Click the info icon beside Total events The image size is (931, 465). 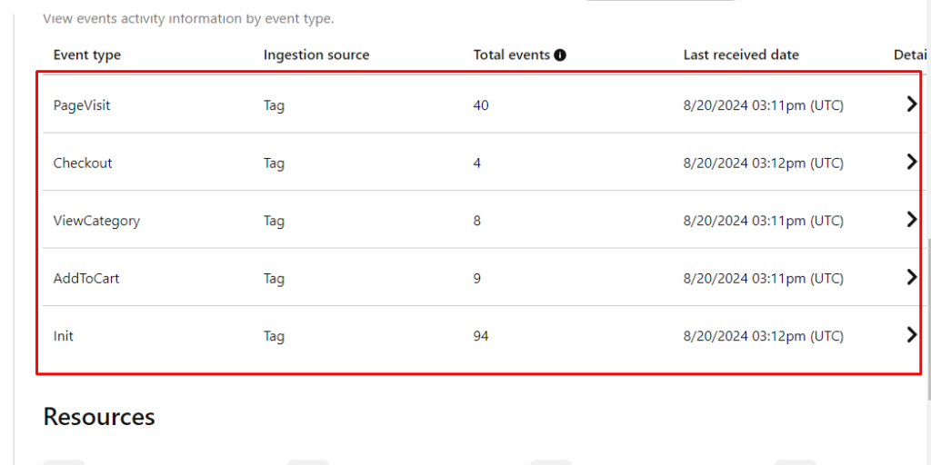click(x=560, y=55)
